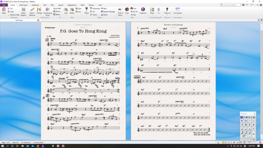Click Select None button
263x148 pixels.
93,15
